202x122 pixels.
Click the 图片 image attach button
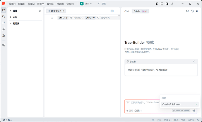[x=138, y=111]
